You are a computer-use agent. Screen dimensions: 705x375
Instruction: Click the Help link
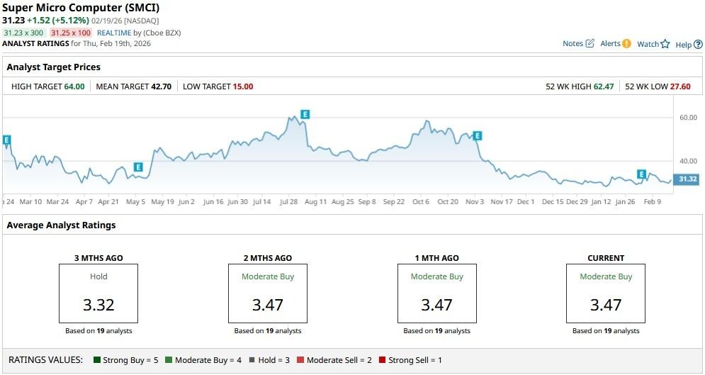pos(684,45)
